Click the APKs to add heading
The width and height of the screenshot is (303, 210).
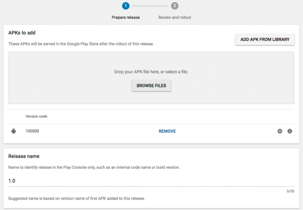[22, 33]
